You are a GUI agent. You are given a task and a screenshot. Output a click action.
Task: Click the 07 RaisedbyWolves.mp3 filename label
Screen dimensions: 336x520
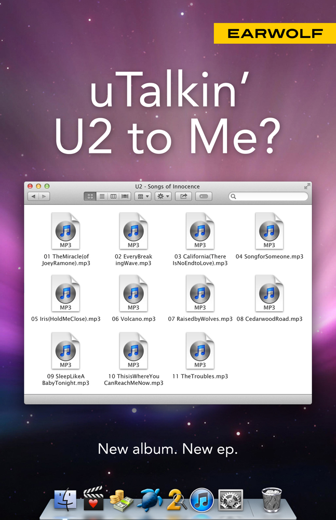point(200,319)
